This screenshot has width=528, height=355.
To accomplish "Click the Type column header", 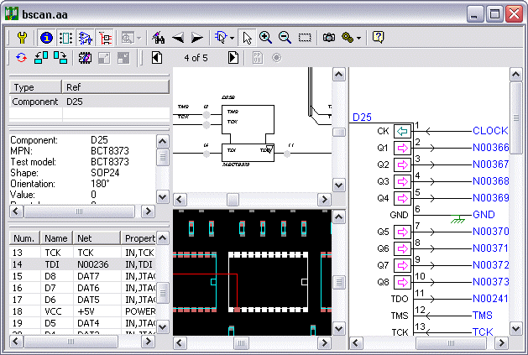I will [35, 87].
